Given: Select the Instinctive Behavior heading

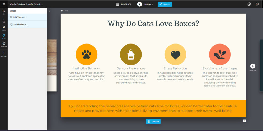Looking at the screenshot, I should click(x=86, y=68).
